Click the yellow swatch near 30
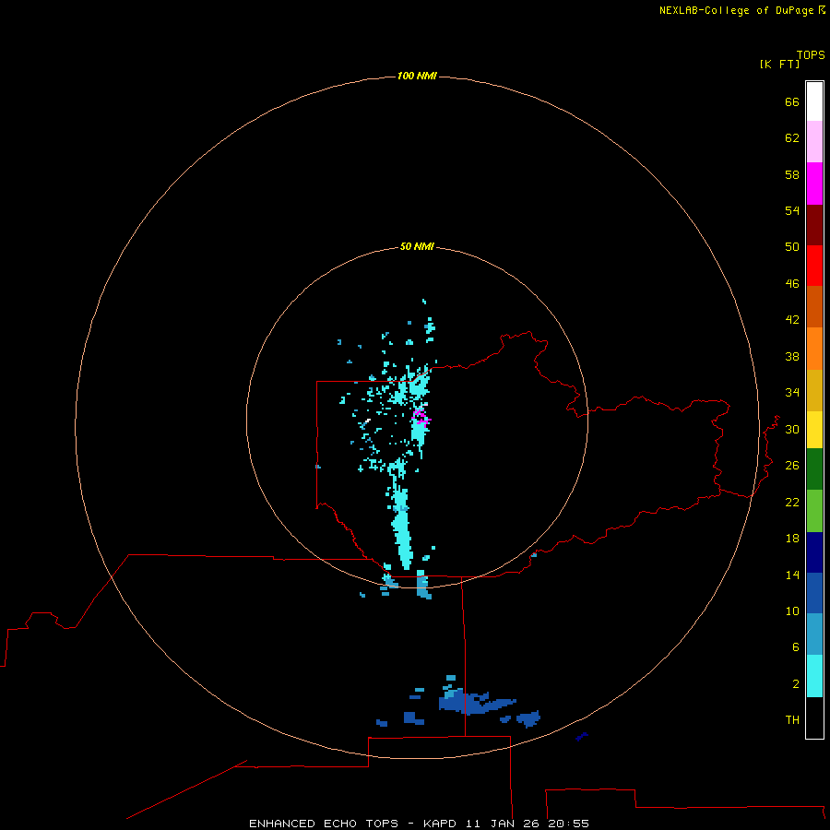Viewport: 830px width, 830px height. click(x=814, y=429)
